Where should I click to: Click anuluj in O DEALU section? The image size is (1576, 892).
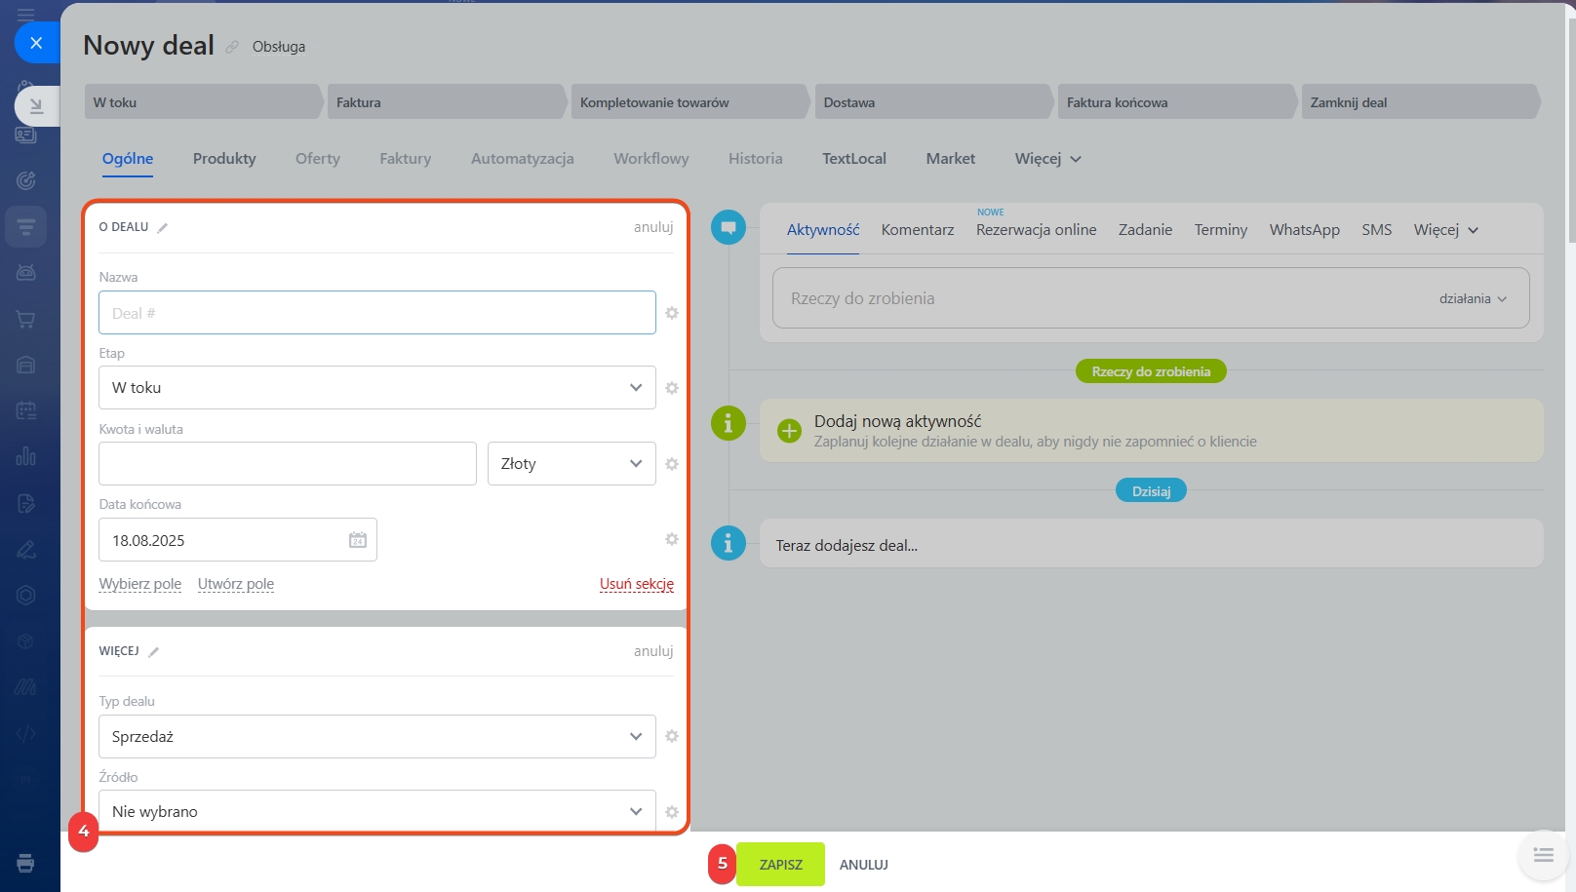653,227
